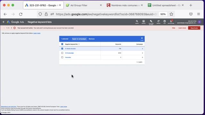Viewport: 205px width, 115px height.
Task: Open Firefox hamburger application menu
Action: click(x=199, y=14)
